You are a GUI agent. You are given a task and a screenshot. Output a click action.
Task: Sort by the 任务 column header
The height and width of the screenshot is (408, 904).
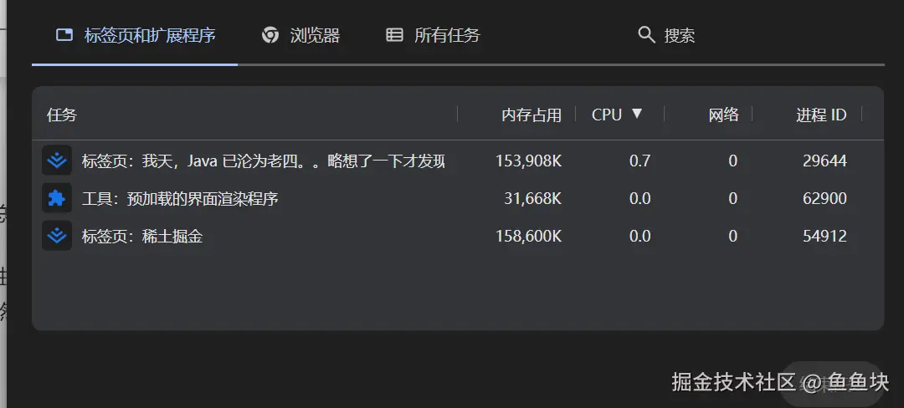click(62, 115)
